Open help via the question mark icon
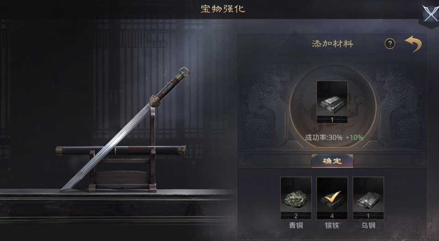 tap(390, 44)
